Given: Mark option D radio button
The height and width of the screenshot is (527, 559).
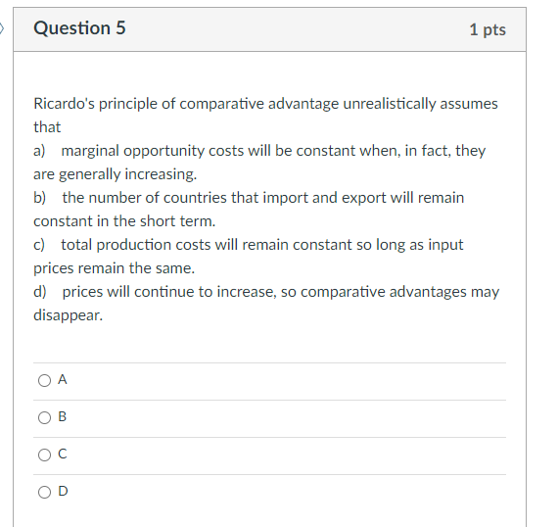Looking at the screenshot, I should point(45,492).
